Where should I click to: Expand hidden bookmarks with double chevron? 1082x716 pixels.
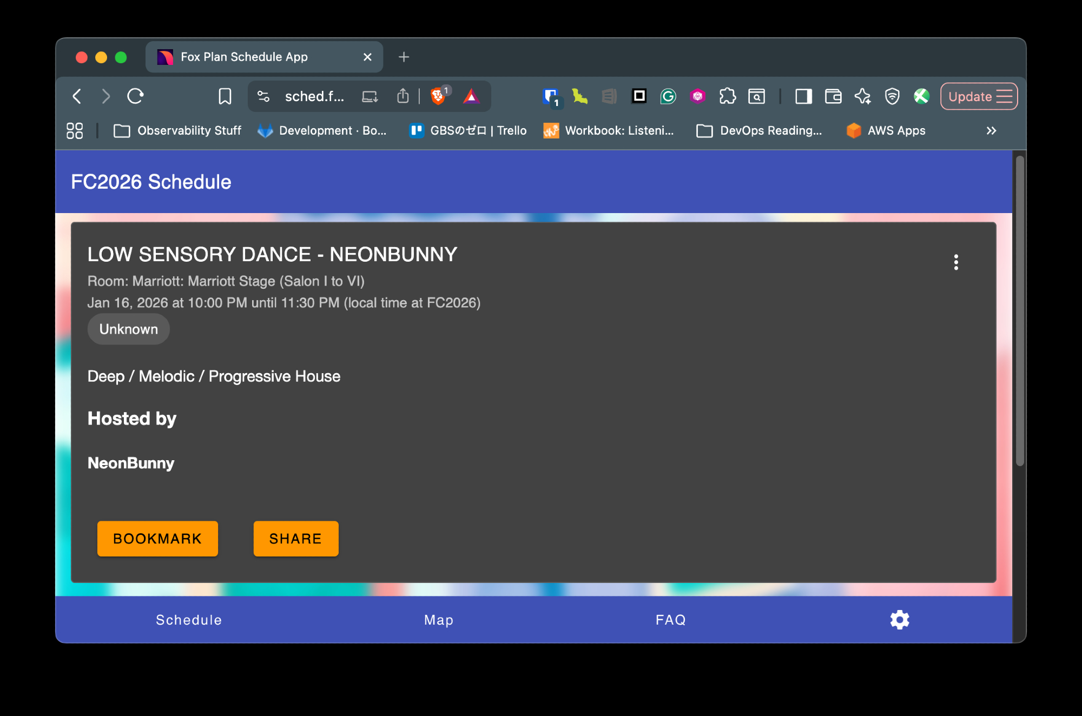[x=991, y=130]
